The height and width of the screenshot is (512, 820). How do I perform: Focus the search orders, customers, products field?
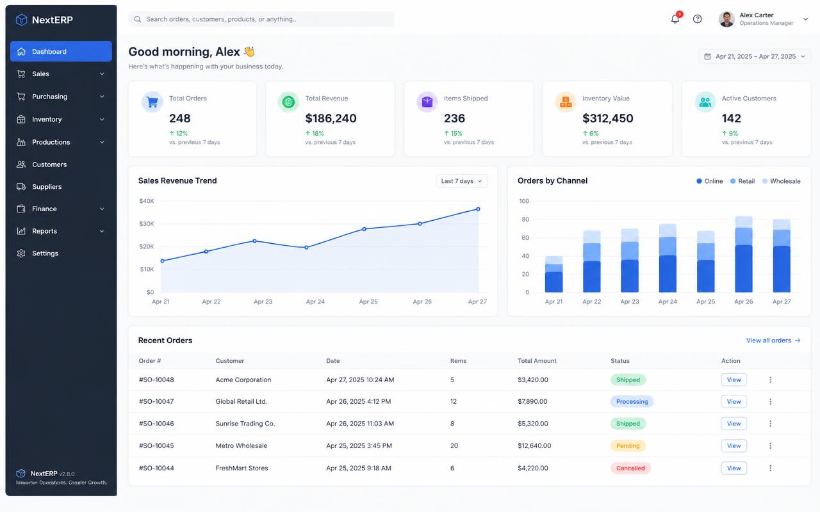pos(261,19)
